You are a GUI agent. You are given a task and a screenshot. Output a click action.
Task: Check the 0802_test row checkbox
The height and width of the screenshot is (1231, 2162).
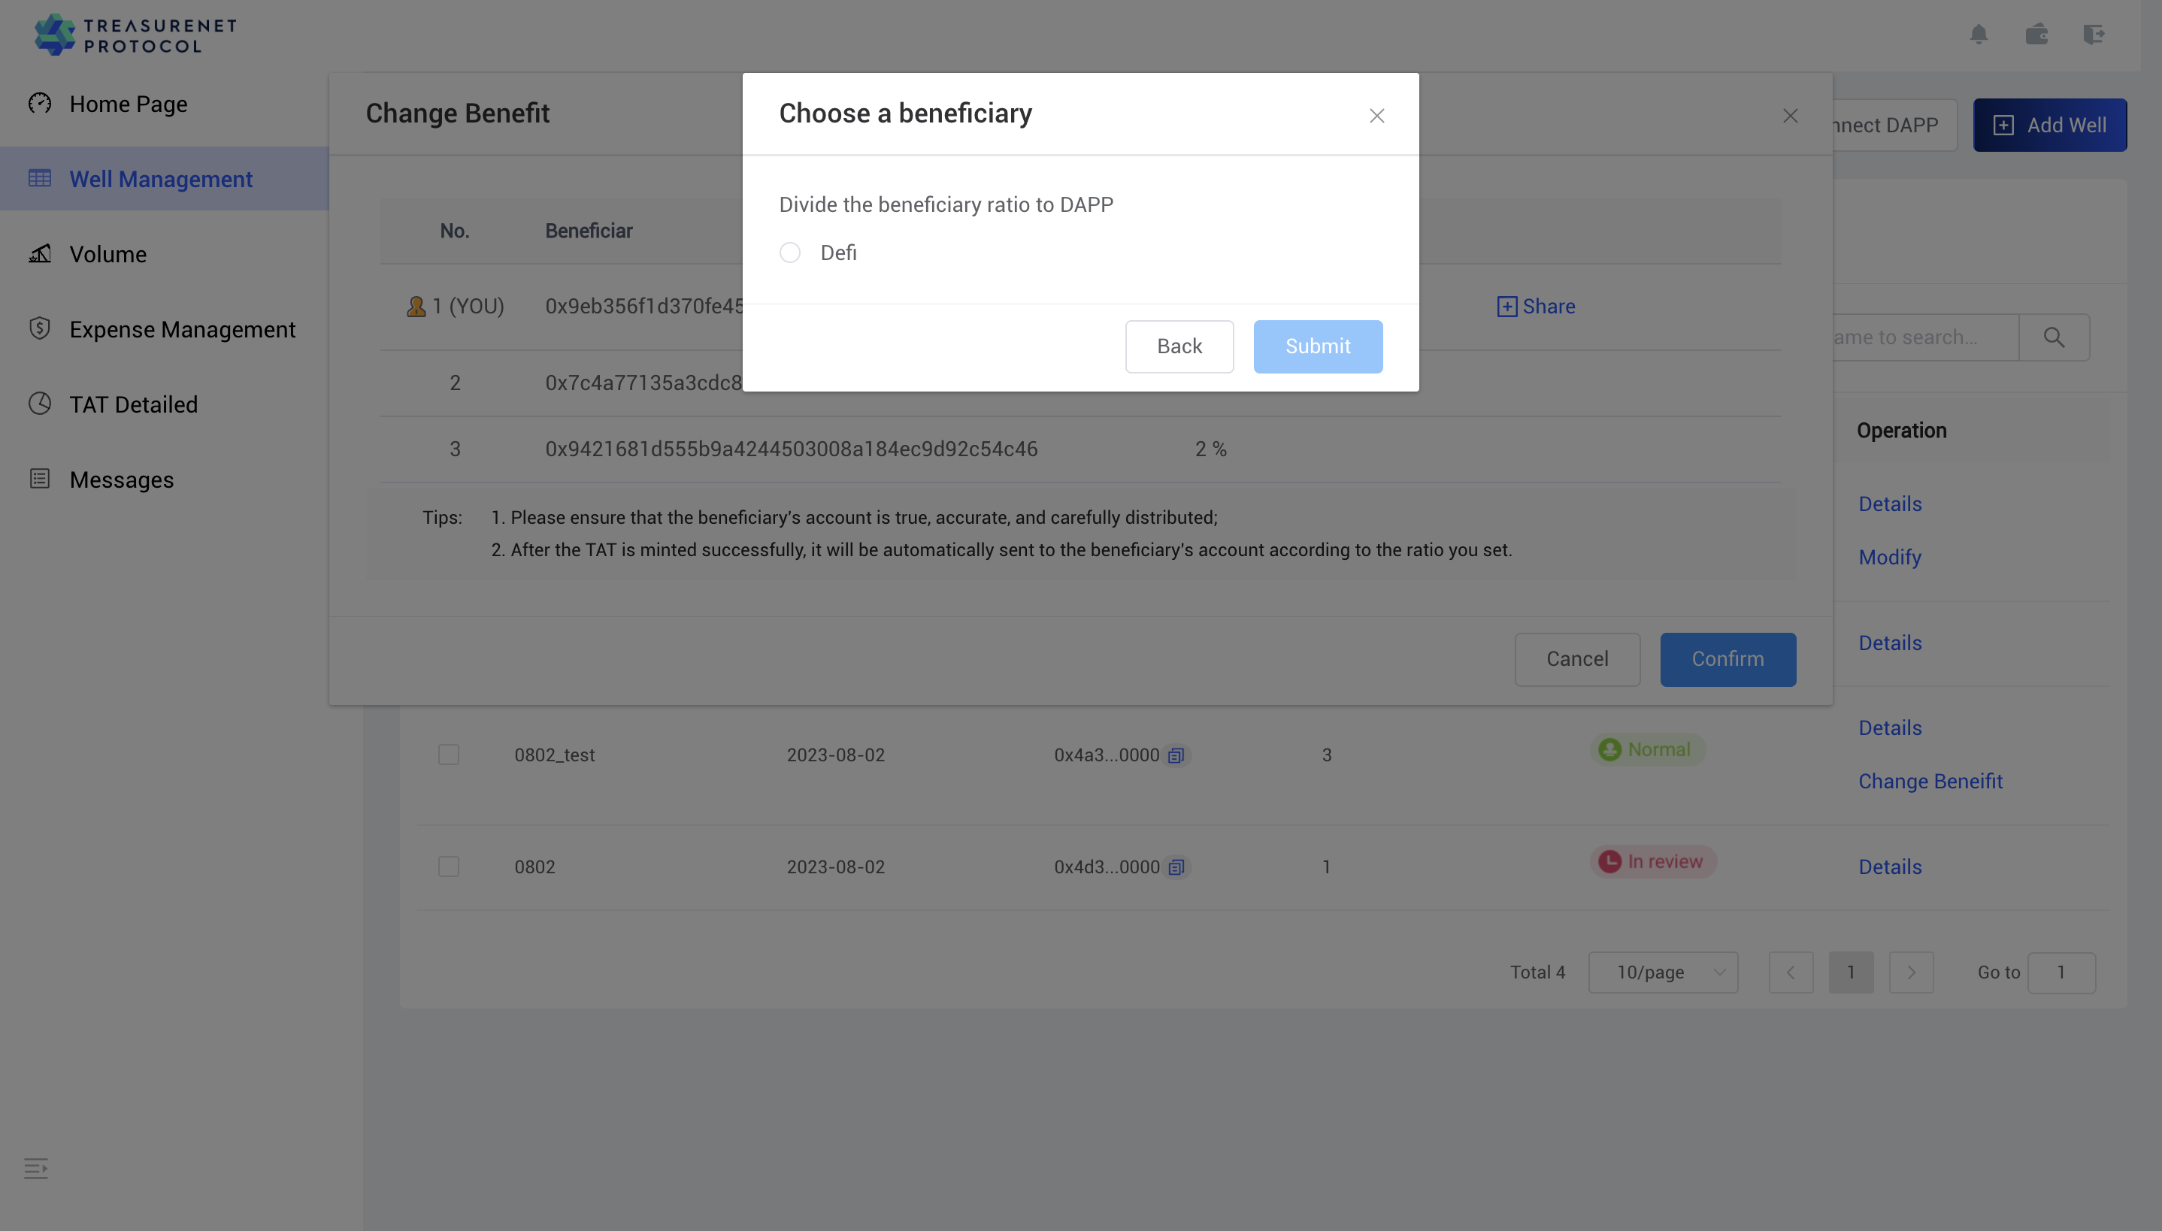pyautogui.click(x=449, y=755)
